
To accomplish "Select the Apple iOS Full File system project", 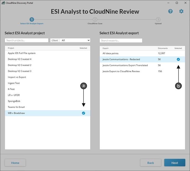I will pos(47,53).
